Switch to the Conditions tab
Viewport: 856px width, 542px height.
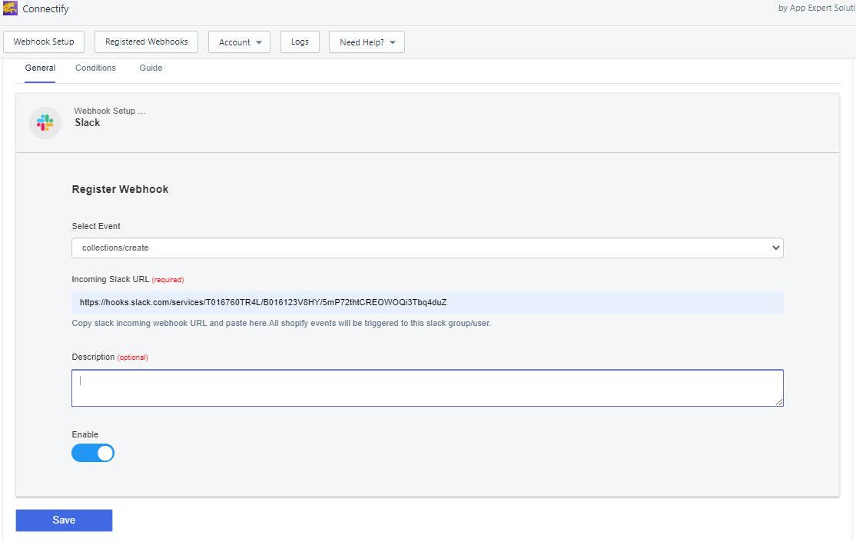click(95, 68)
